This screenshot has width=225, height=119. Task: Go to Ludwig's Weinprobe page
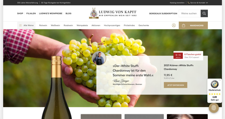coord(51,14)
